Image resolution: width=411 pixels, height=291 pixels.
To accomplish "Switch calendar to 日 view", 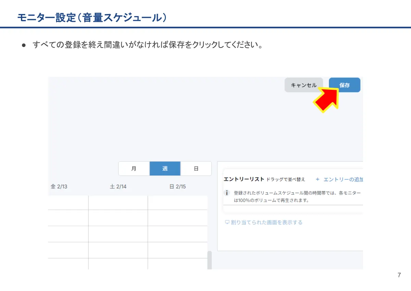I will click(196, 169).
